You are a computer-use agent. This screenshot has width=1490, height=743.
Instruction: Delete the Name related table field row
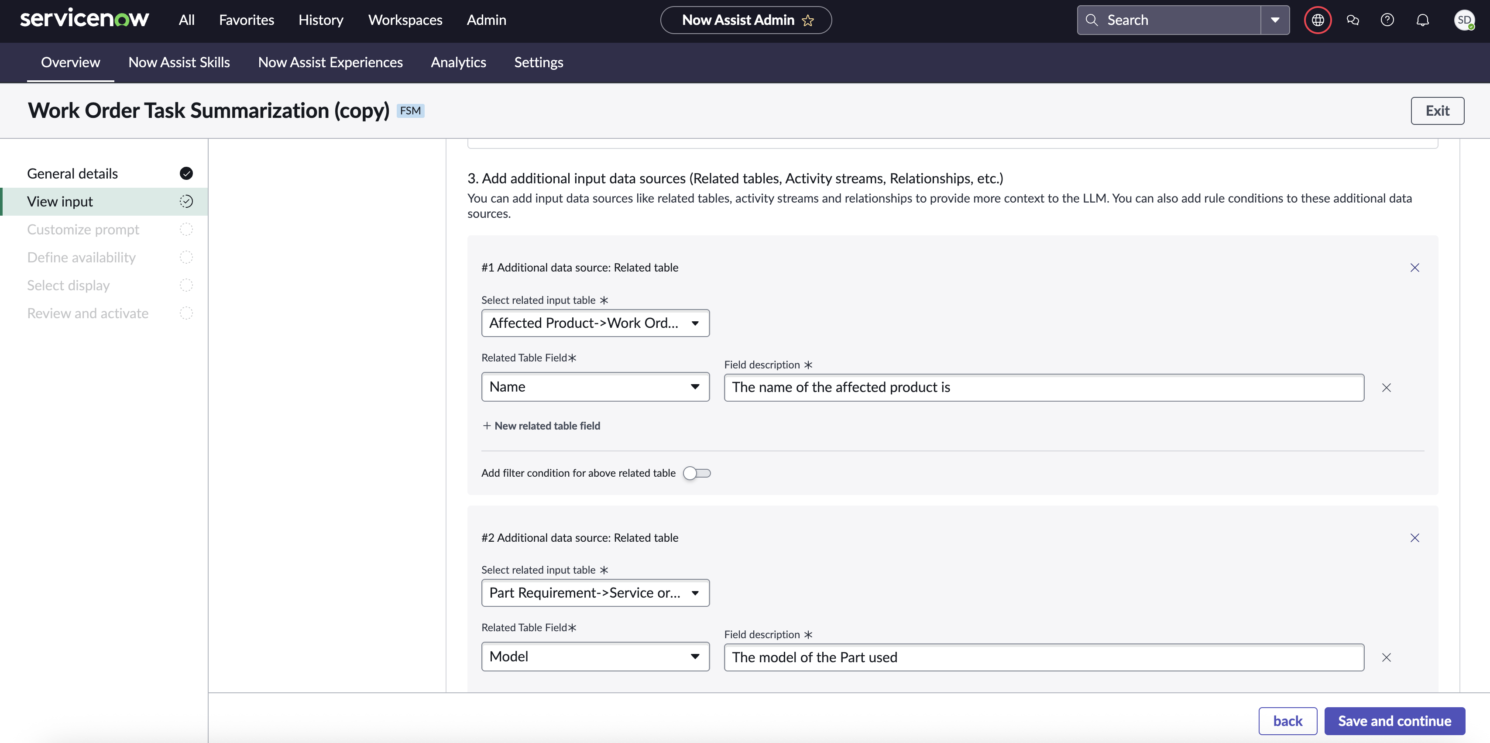coord(1386,388)
